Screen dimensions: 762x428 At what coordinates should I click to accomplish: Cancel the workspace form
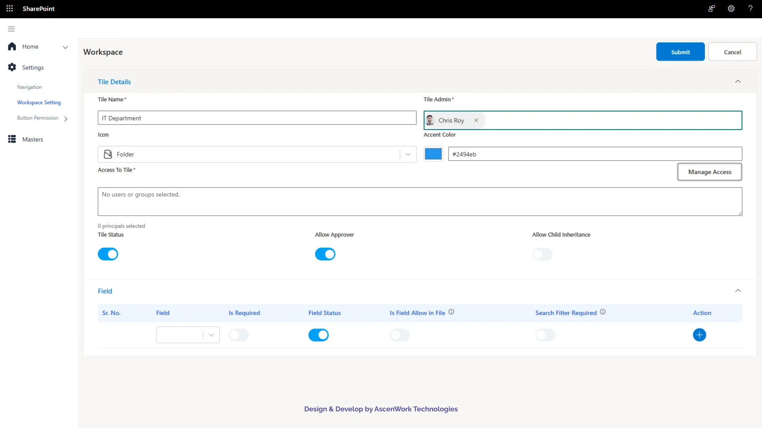(732, 52)
